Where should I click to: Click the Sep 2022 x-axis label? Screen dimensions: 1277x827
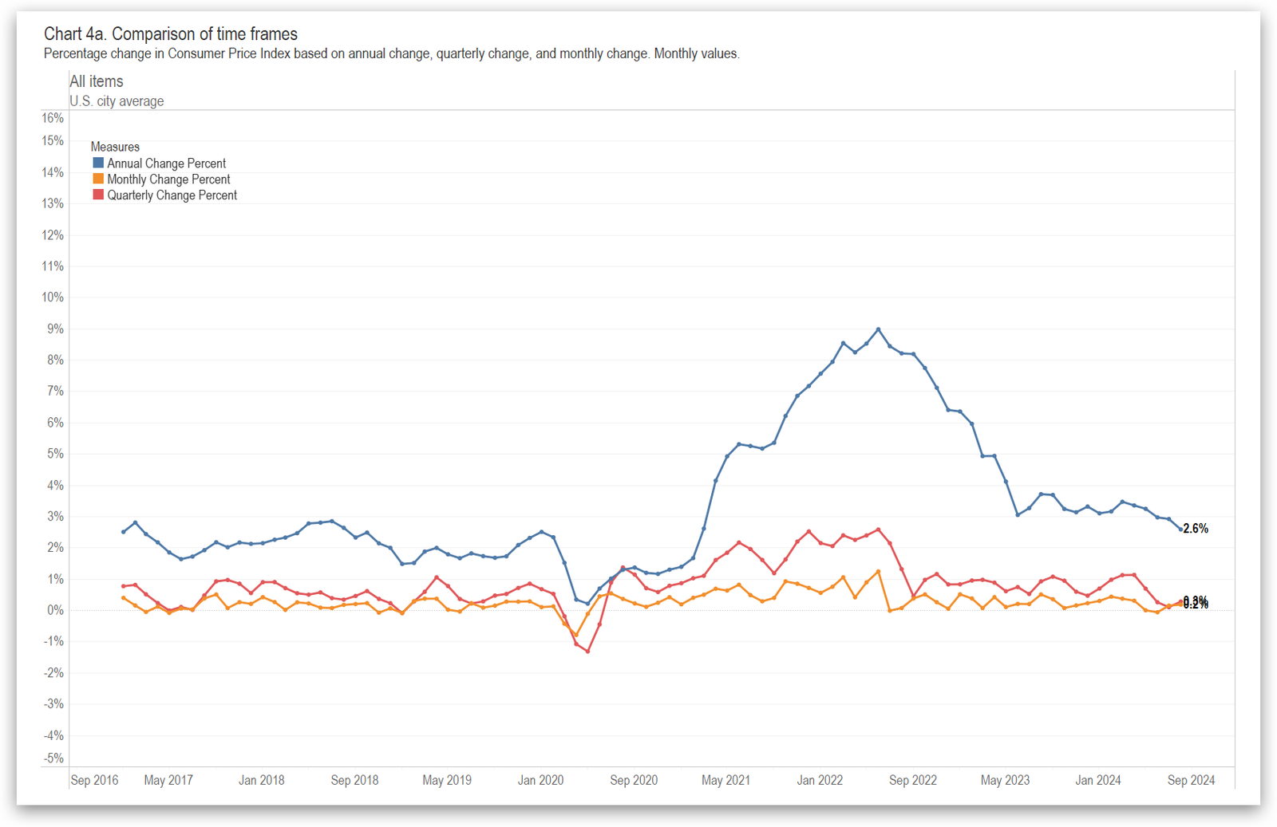[x=913, y=780]
